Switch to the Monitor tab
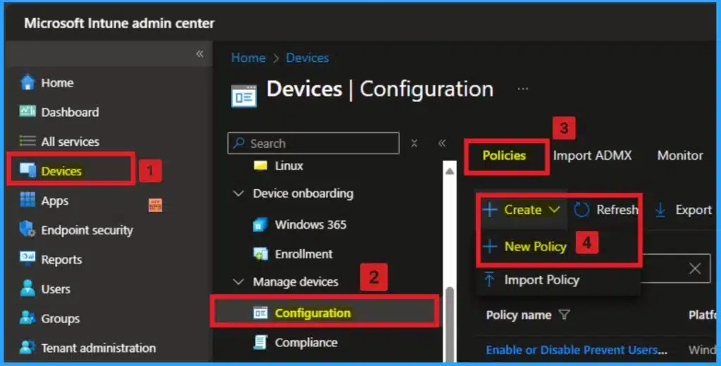The width and height of the screenshot is (721, 366). coord(680,156)
